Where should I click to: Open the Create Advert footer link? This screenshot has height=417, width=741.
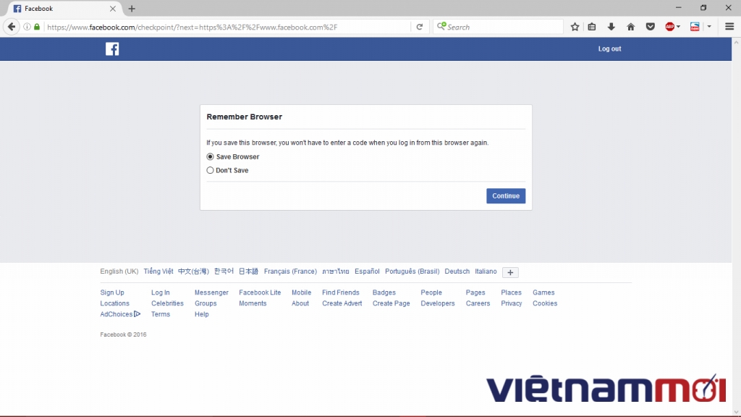342,303
